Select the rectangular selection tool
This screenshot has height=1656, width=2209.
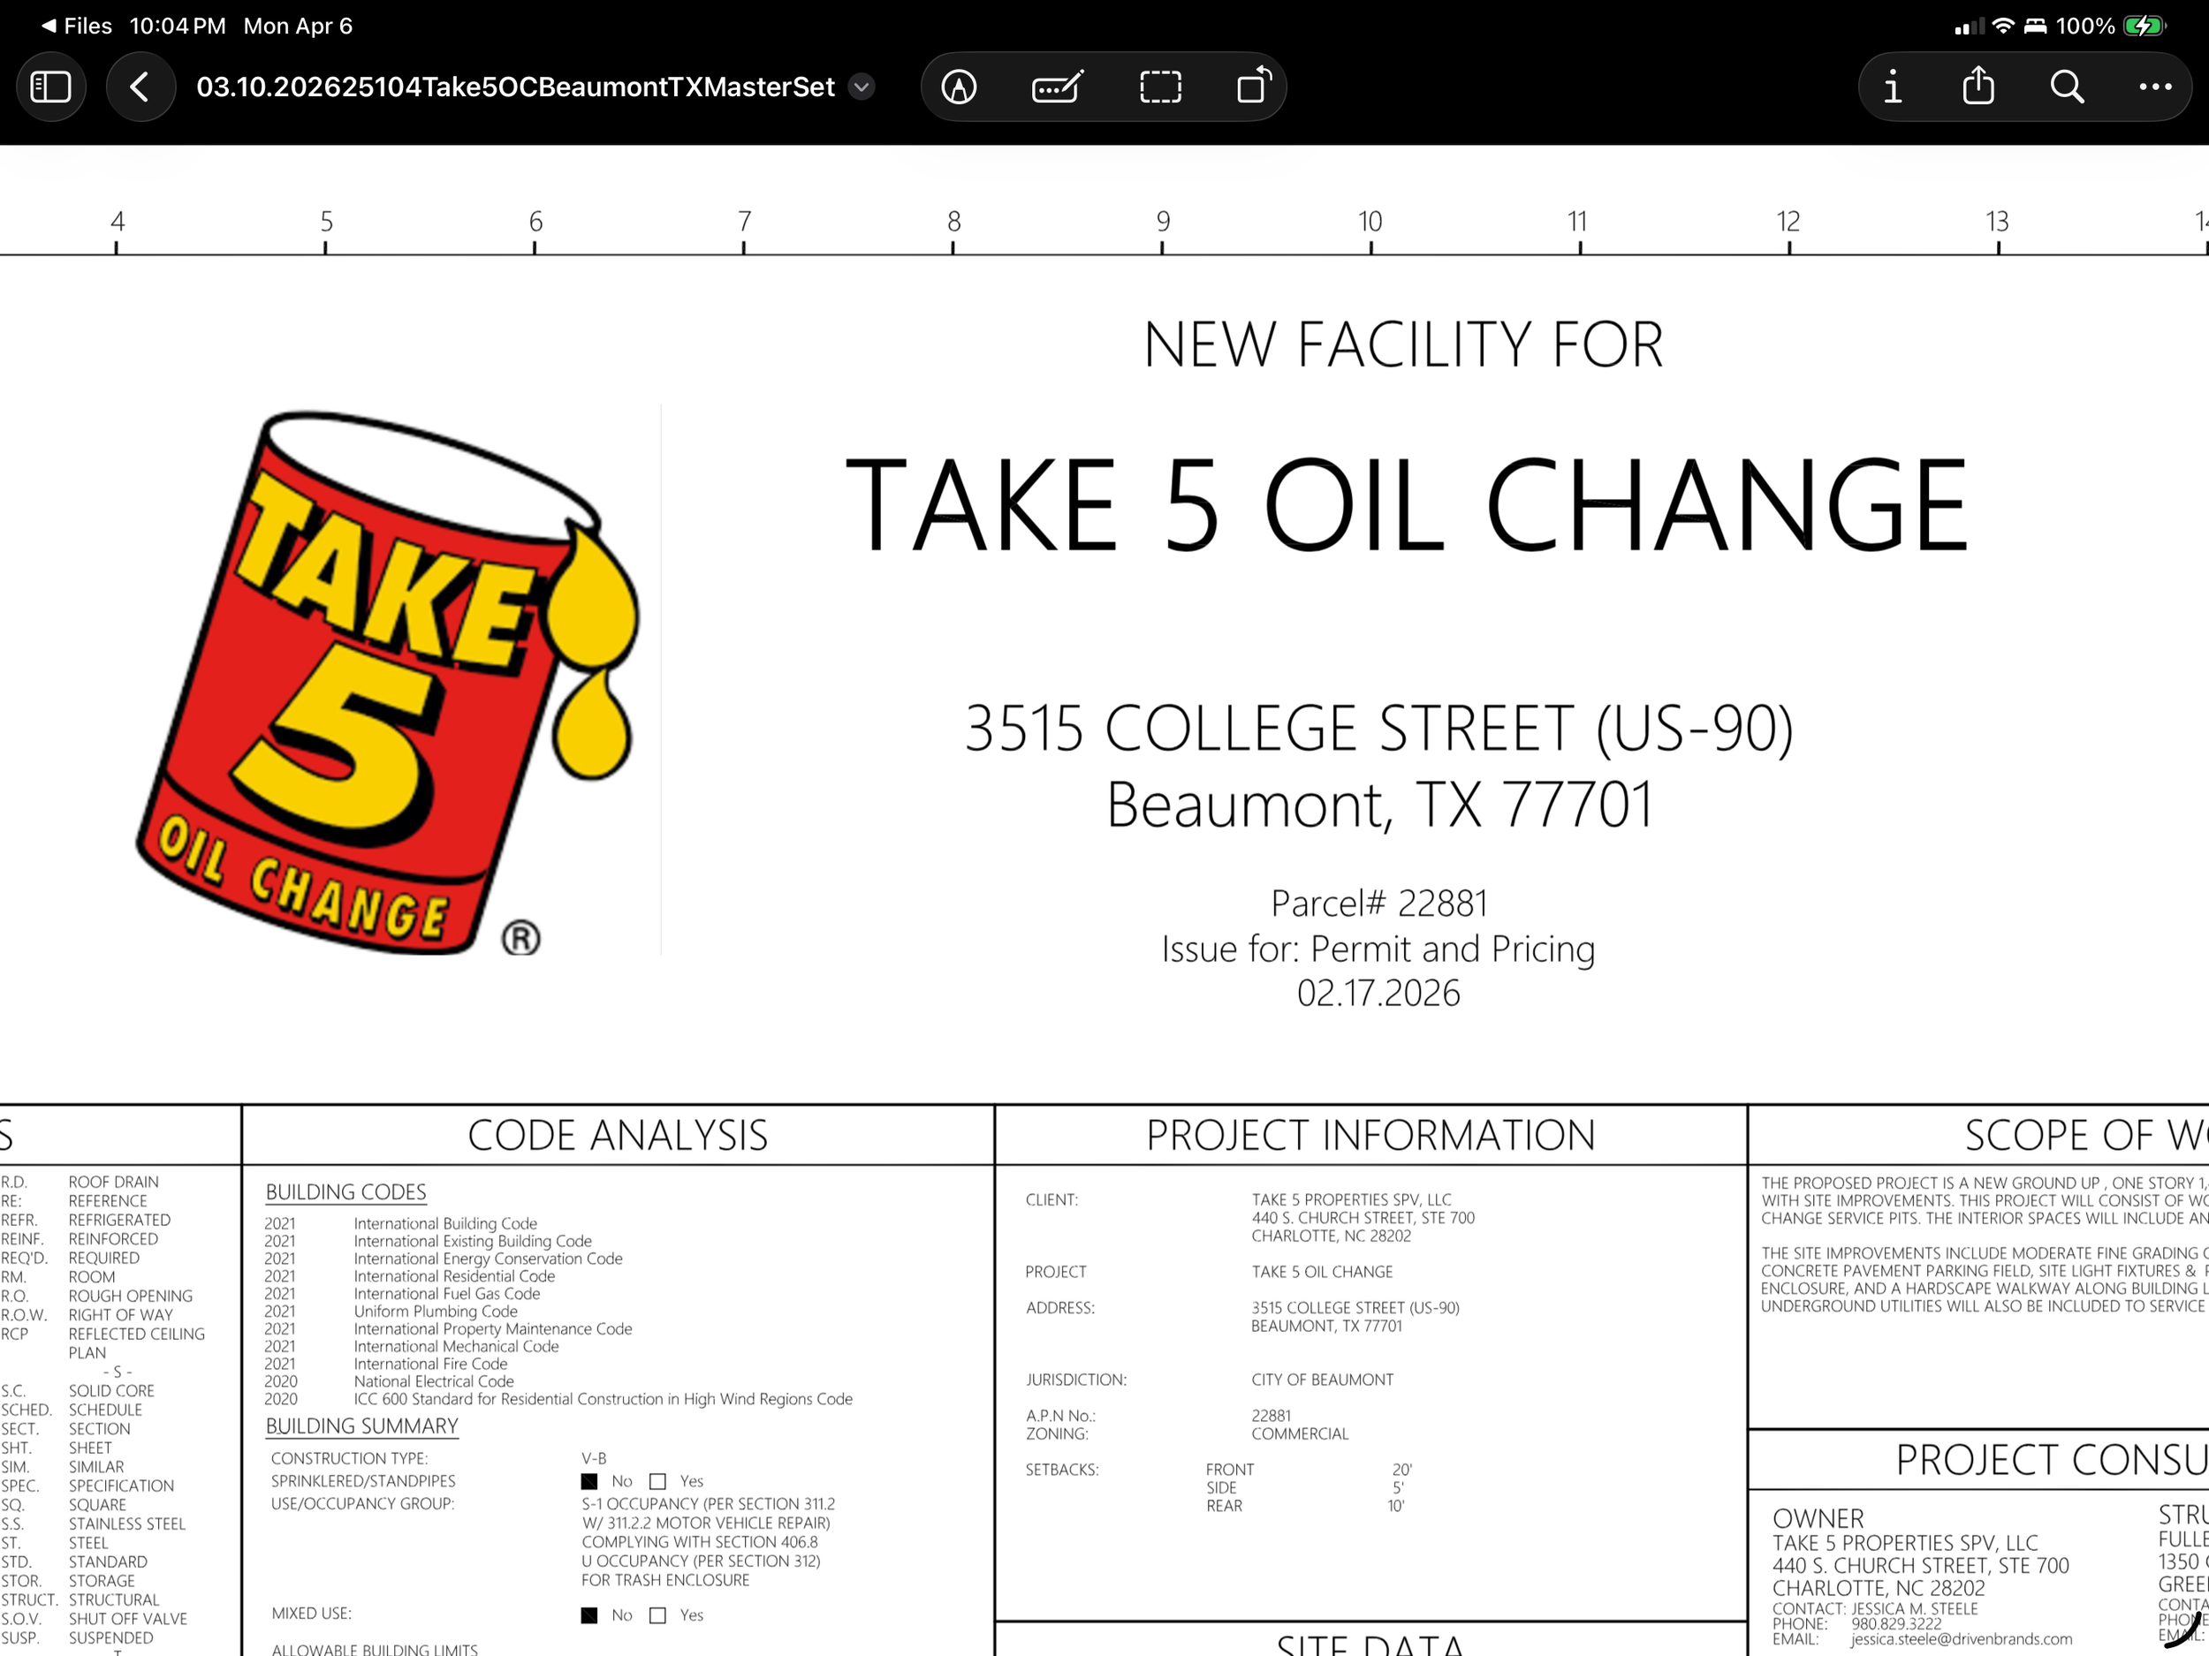click(1160, 87)
